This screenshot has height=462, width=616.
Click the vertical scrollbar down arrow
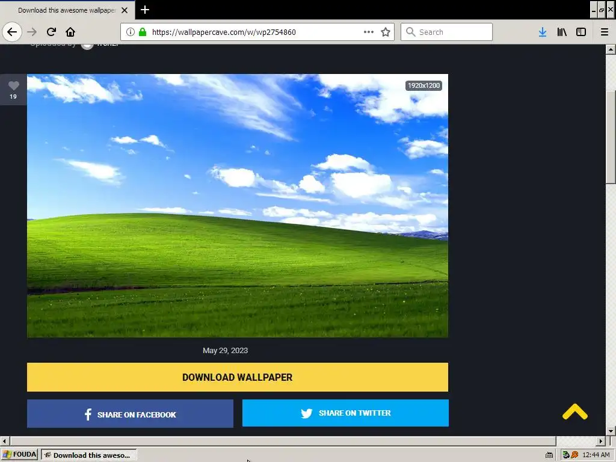(x=611, y=431)
